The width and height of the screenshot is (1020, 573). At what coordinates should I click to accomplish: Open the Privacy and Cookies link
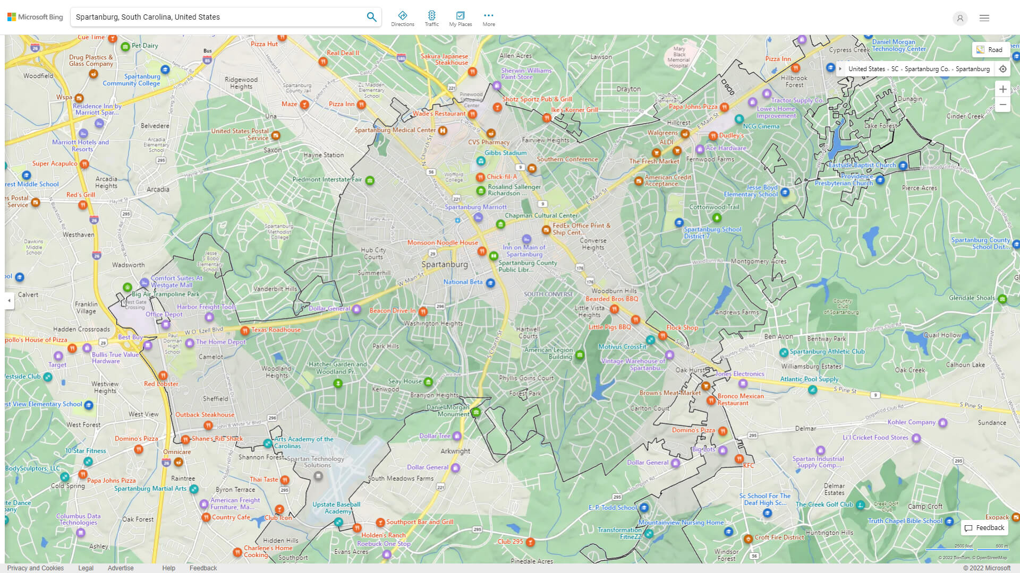(x=35, y=568)
